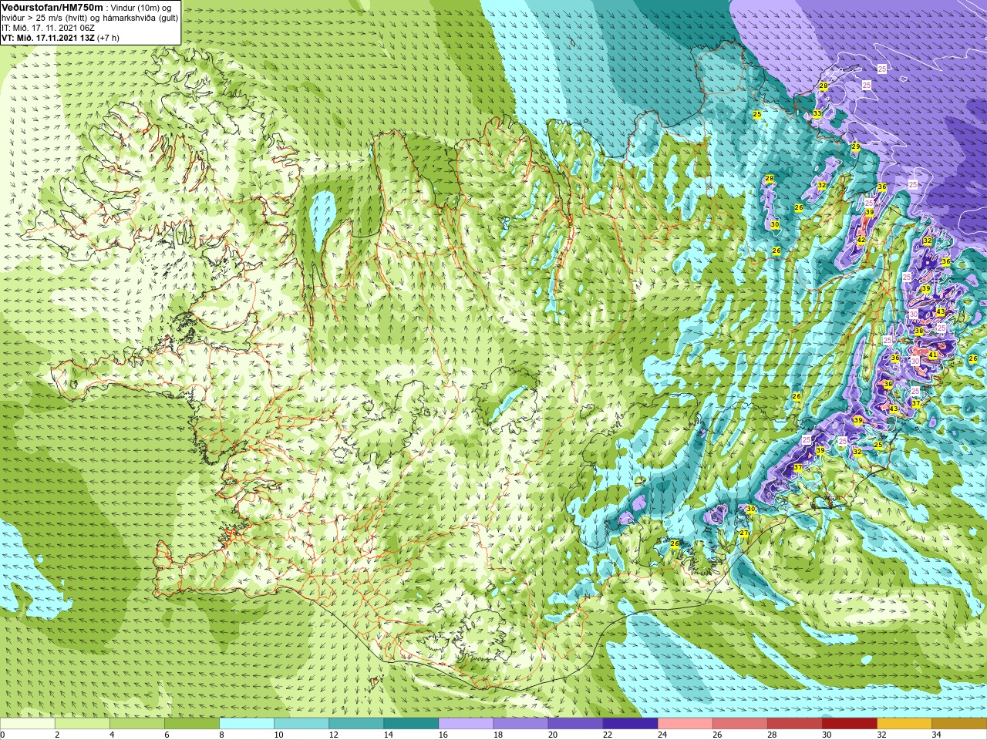Click the yellow gust label 33

(x=817, y=113)
